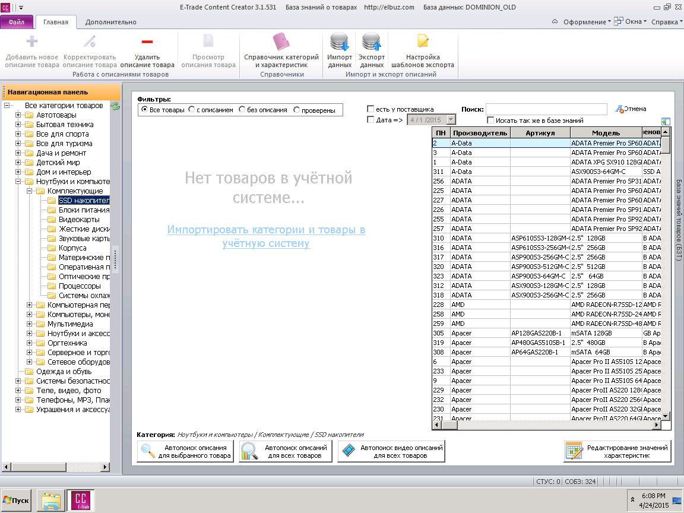
Task: Open export templates settings (Настройка шаблонов экспорта)
Action: 423,41
